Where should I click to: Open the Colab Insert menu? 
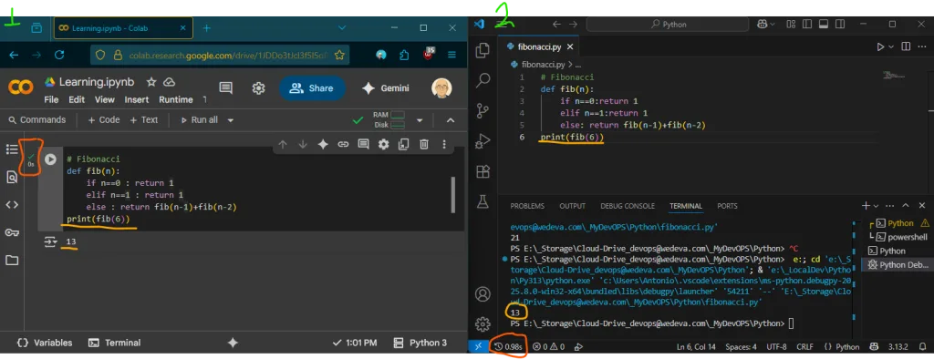(137, 99)
